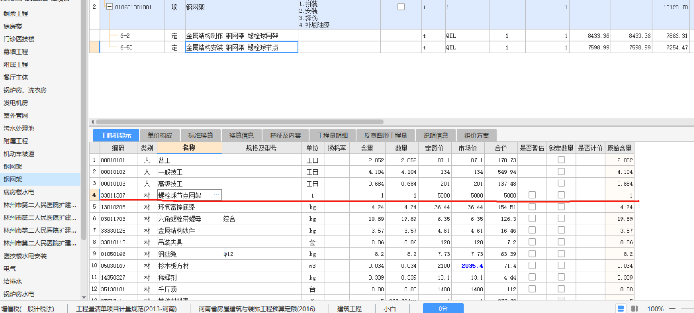This screenshot has width=694, height=313.
Task: Toggle 是否暂估 checkbox for 钢丝绳
Action: pos(532,254)
